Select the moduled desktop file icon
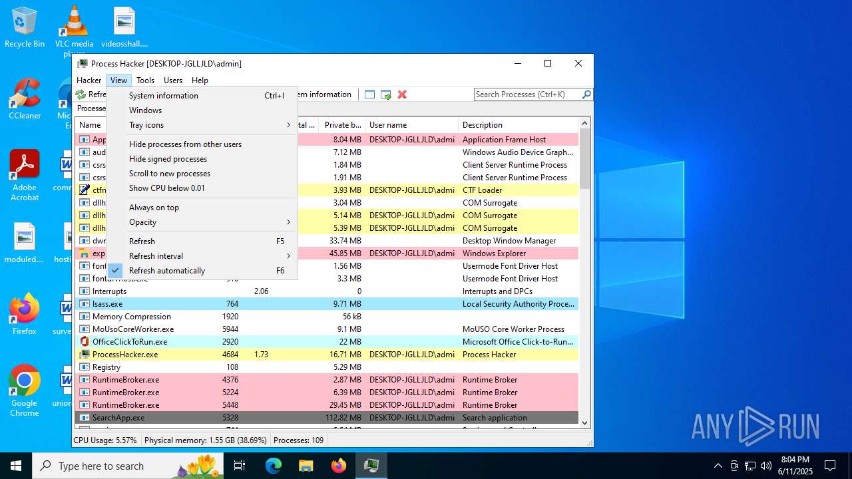 (x=25, y=243)
